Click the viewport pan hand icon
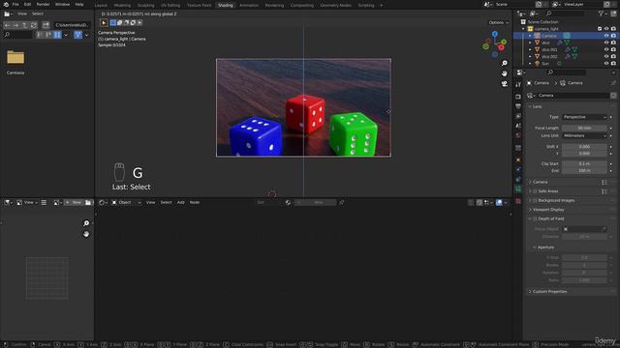 (x=504, y=73)
